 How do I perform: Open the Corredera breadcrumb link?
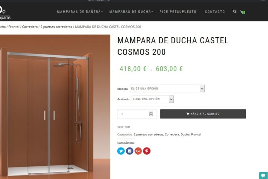(30, 27)
